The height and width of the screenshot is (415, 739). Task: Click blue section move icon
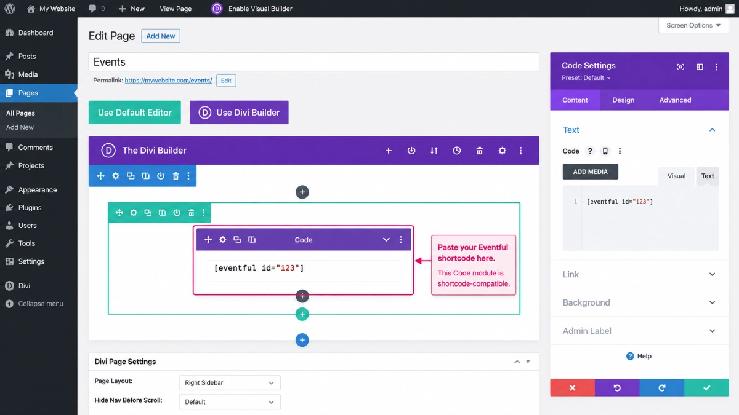click(x=100, y=176)
